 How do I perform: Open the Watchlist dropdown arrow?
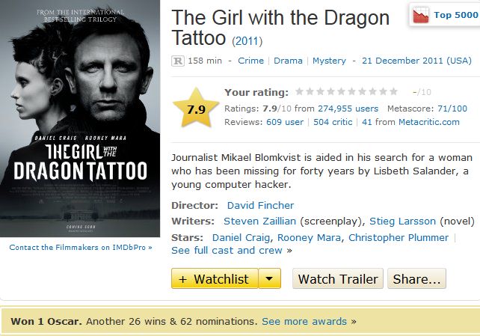[x=269, y=279]
